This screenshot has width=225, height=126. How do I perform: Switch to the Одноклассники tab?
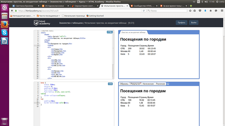coord(54,6)
